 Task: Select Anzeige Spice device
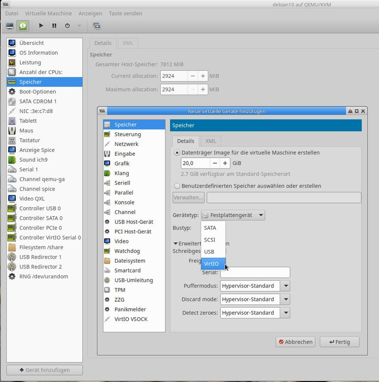click(44, 150)
